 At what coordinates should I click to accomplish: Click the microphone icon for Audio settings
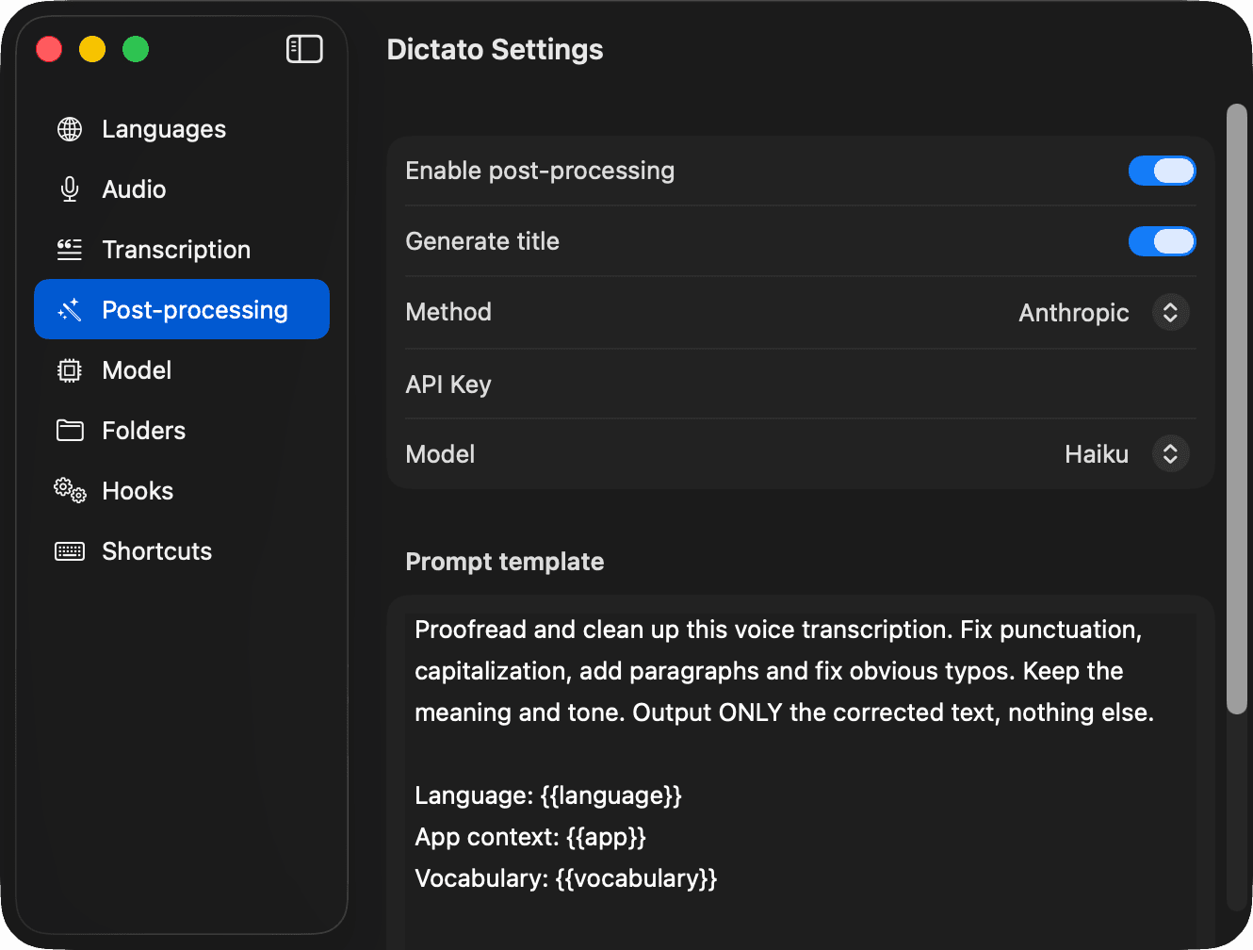click(69, 188)
